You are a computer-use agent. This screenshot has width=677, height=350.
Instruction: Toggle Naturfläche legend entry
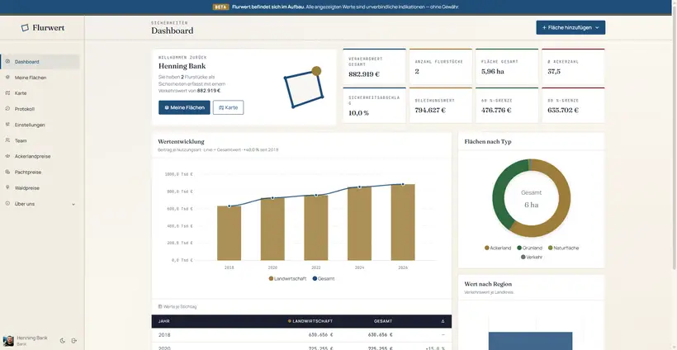coord(563,248)
